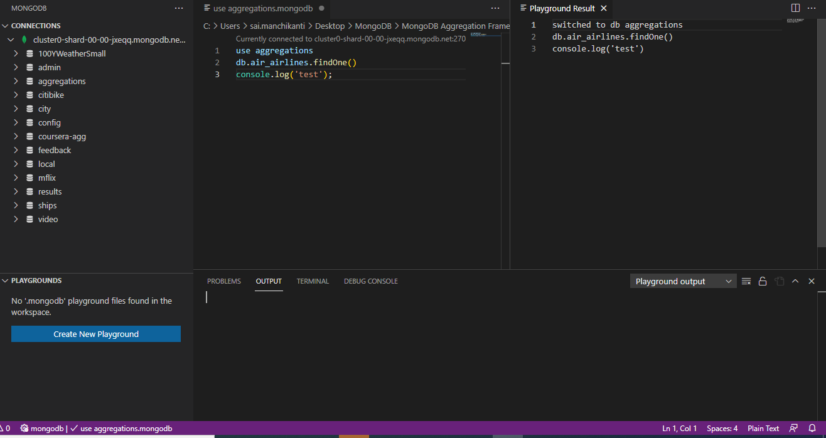Toggle the auto-scroll lock in Output panel
Viewport: 826px width, 438px height.
pyautogui.click(x=763, y=280)
